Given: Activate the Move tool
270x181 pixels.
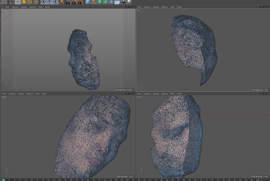Looking at the screenshot, I should (18, 2).
